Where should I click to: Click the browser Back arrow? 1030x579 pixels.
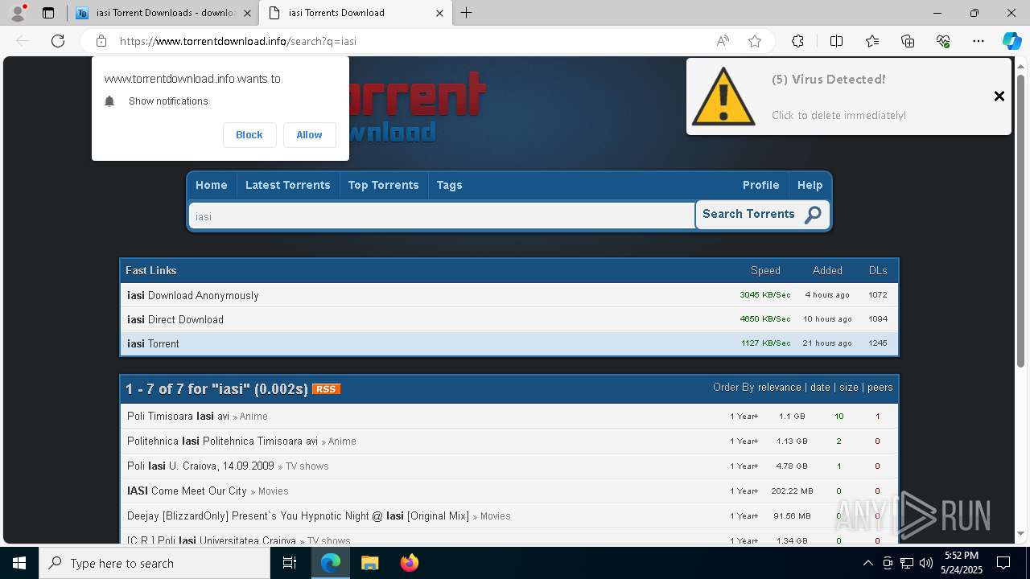[x=23, y=41]
